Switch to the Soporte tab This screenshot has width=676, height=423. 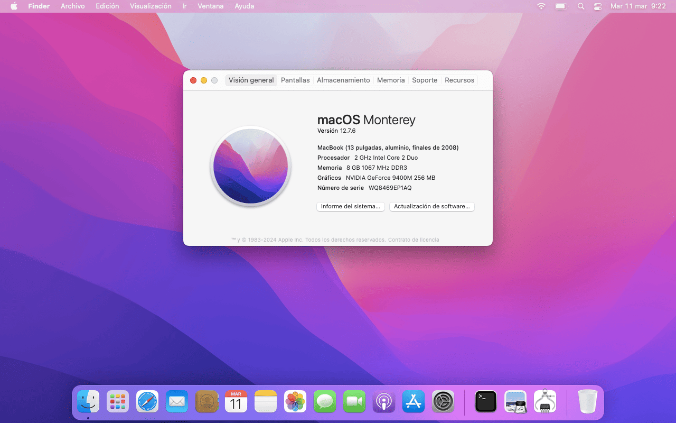click(x=425, y=80)
